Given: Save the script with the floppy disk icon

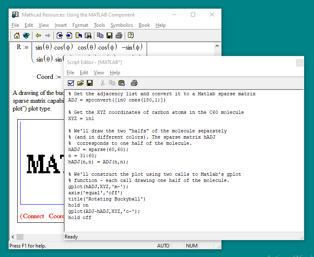Looking at the screenshot, I should pos(90,83).
